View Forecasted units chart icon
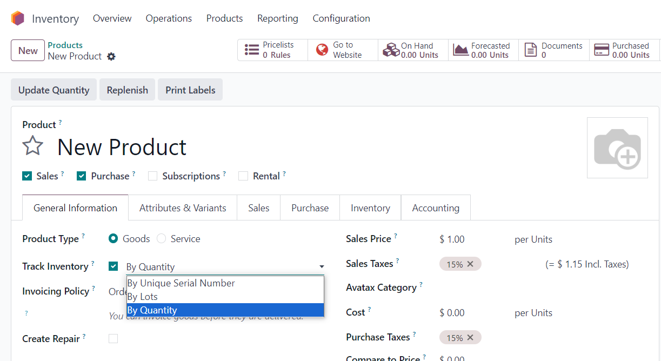The image size is (661, 361). [x=461, y=50]
